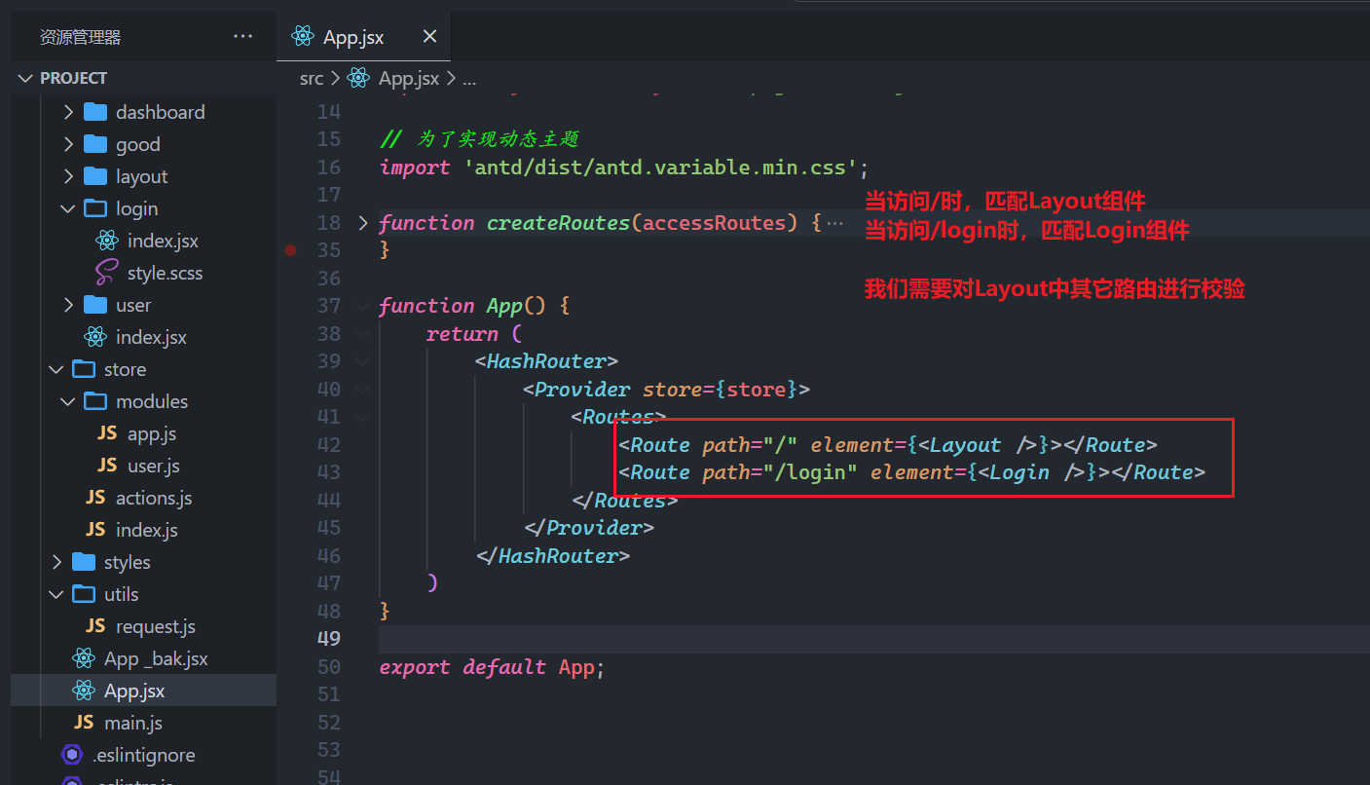The width and height of the screenshot is (1370, 785).
Task: Expand the styles folder
Action: (x=56, y=562)
